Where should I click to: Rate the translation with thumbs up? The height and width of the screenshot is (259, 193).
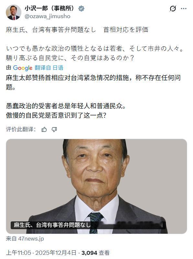[44, 130]
